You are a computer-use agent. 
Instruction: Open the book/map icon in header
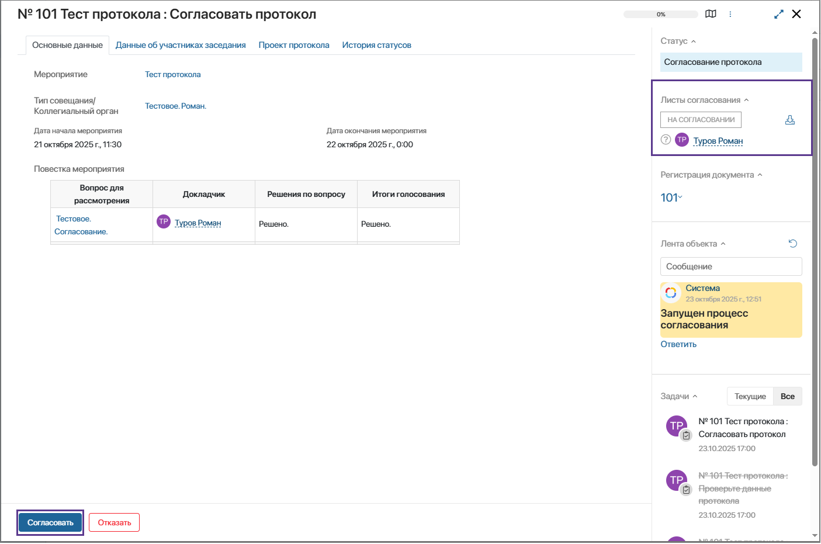coord(711,14)
